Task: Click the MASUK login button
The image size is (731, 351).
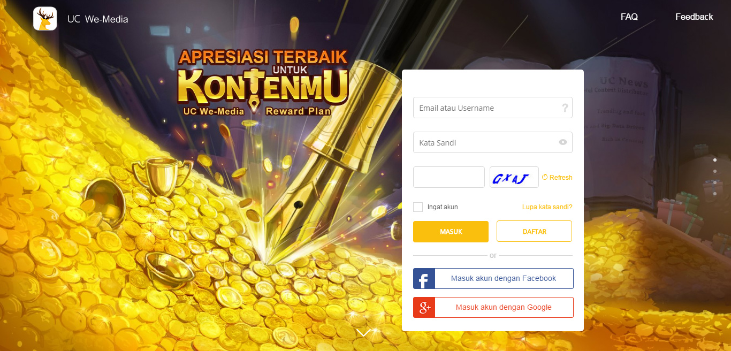Action: pyautogui.click(x=451, y=232)
